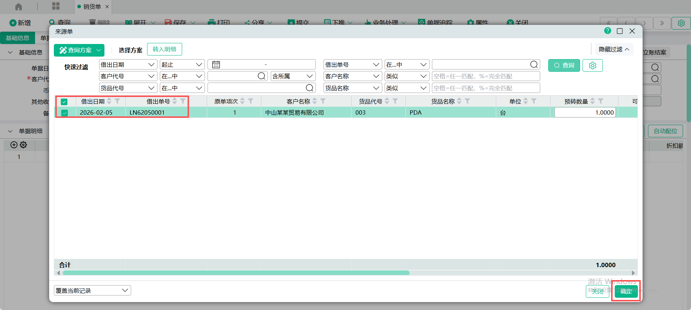Image resolution: width=691 pixels, height=310 pixels.
Task: Click the filter funnel icon on 客户名称 column
Action: click(323, 101)
